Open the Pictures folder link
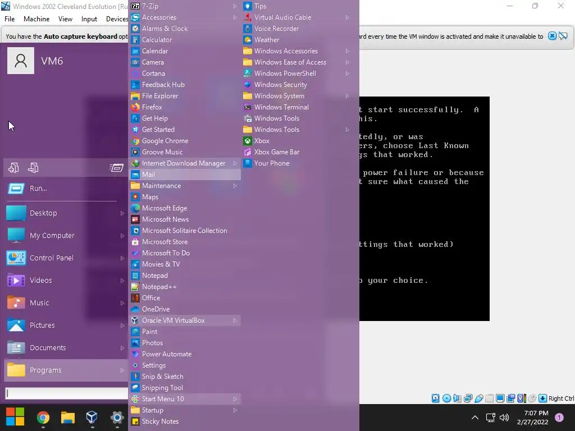Screen dimensions: 575x431 pyautogui.click(x=66, y=325)
